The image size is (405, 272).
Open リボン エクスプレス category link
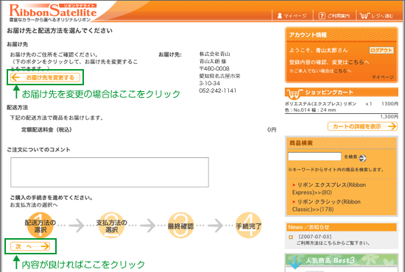[x=329, y=189]
